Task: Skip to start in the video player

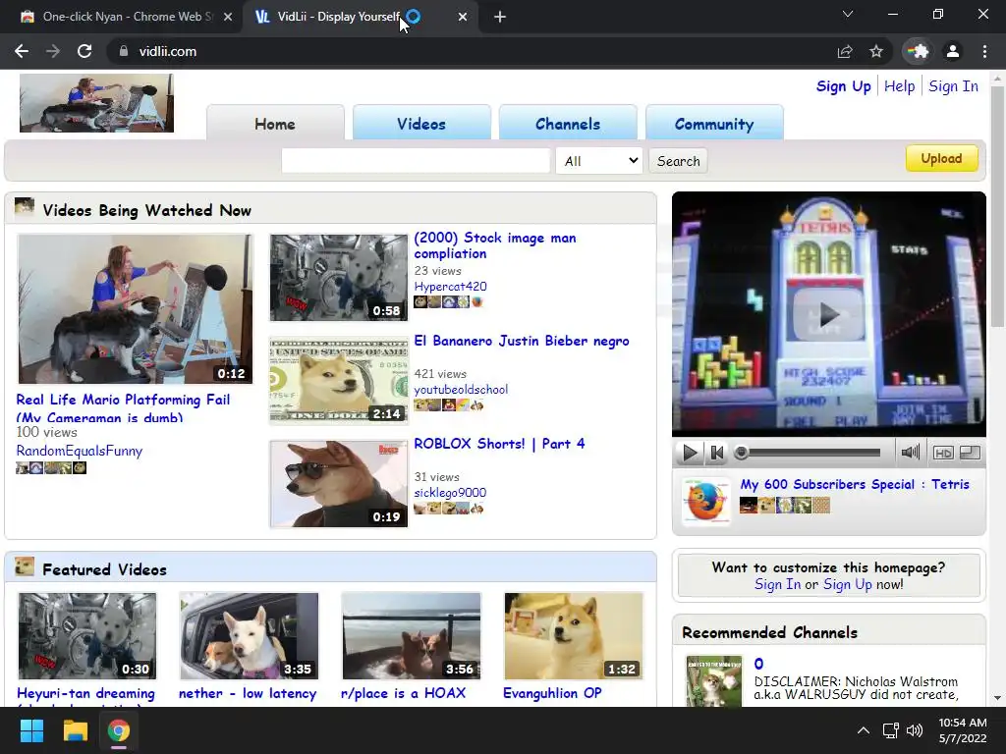Action: 716,453
